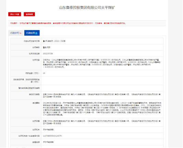Click the fine amount value 10

pos(44,73)
